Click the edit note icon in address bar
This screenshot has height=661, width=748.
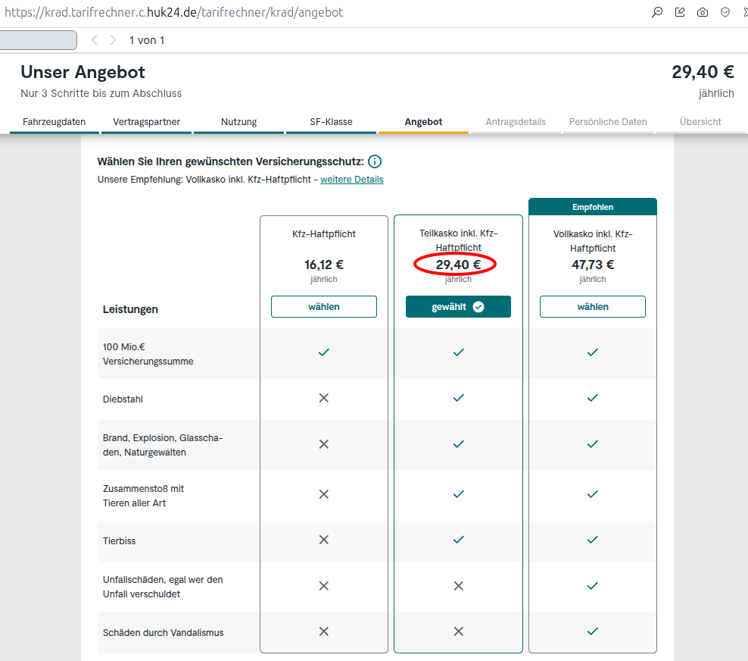pos(680,12)
